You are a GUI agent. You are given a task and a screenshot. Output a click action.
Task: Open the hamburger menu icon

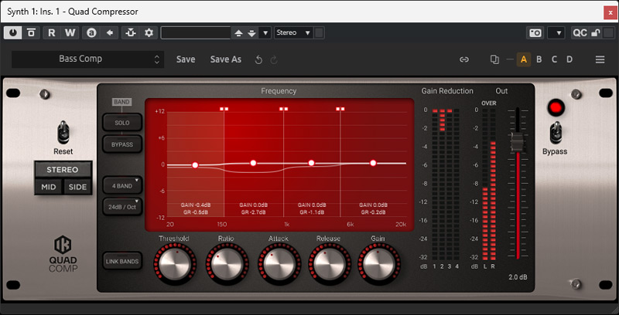(x=600, y=59)
